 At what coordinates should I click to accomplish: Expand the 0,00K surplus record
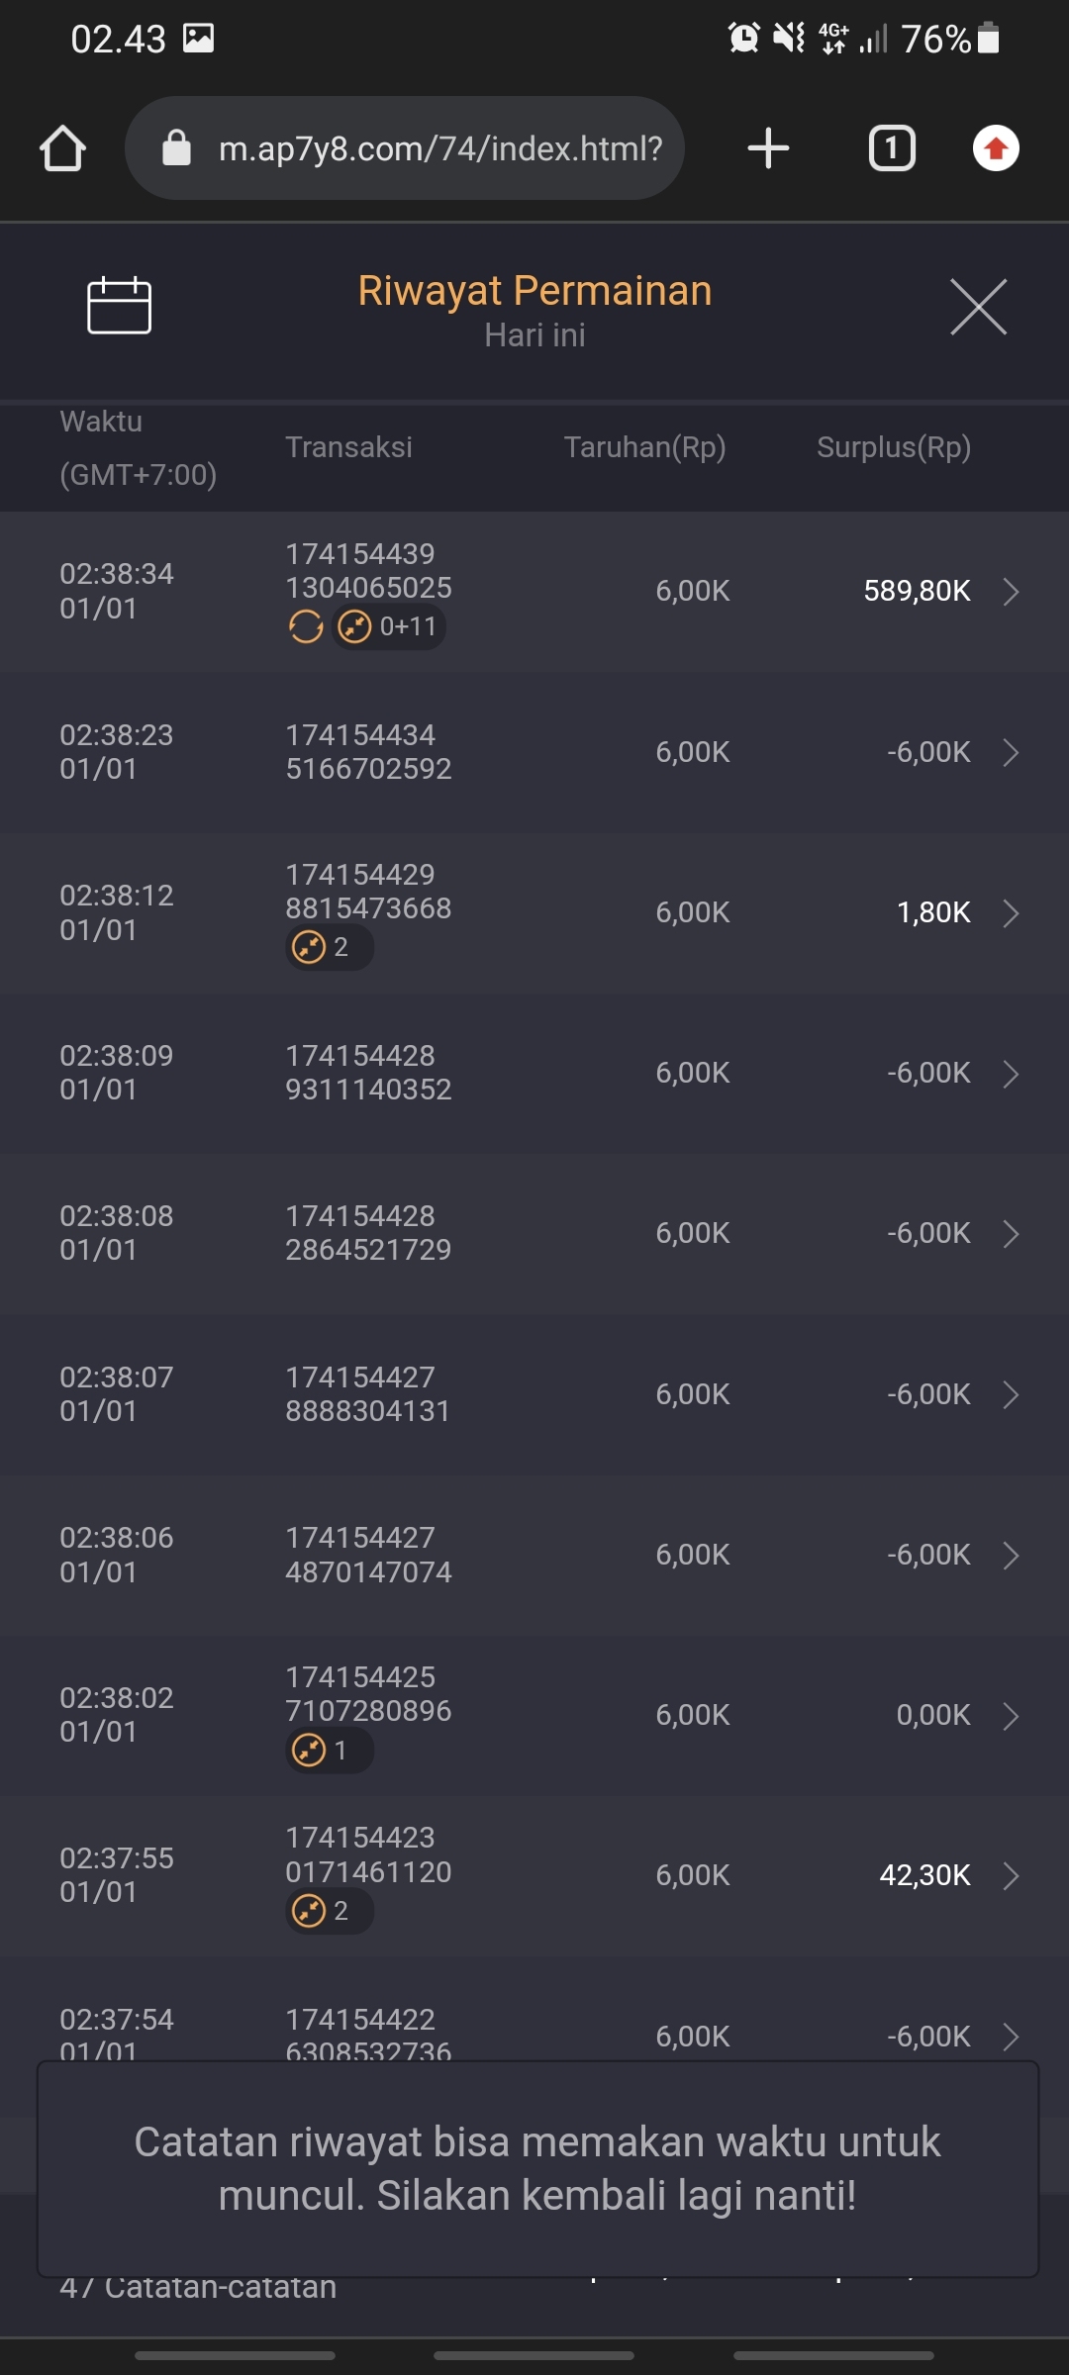(1010, 1715)
